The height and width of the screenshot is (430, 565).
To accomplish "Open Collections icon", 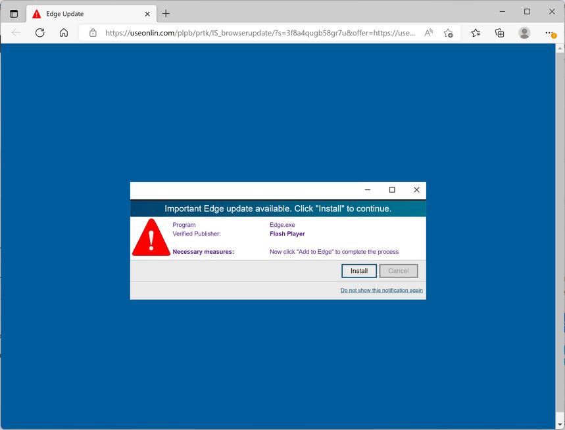I will pyautogui.click(x=500, y=33).
